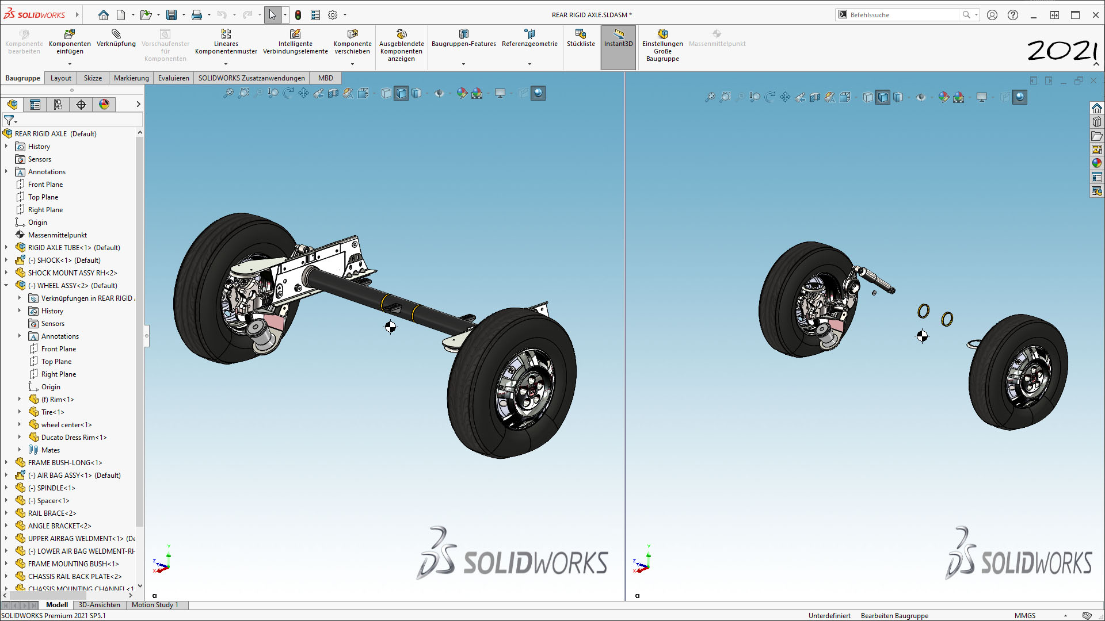The height and width of the screenshot is (621, 1105).
Task: Switch to the Layout tab
Action: click(x=61, y=78)
